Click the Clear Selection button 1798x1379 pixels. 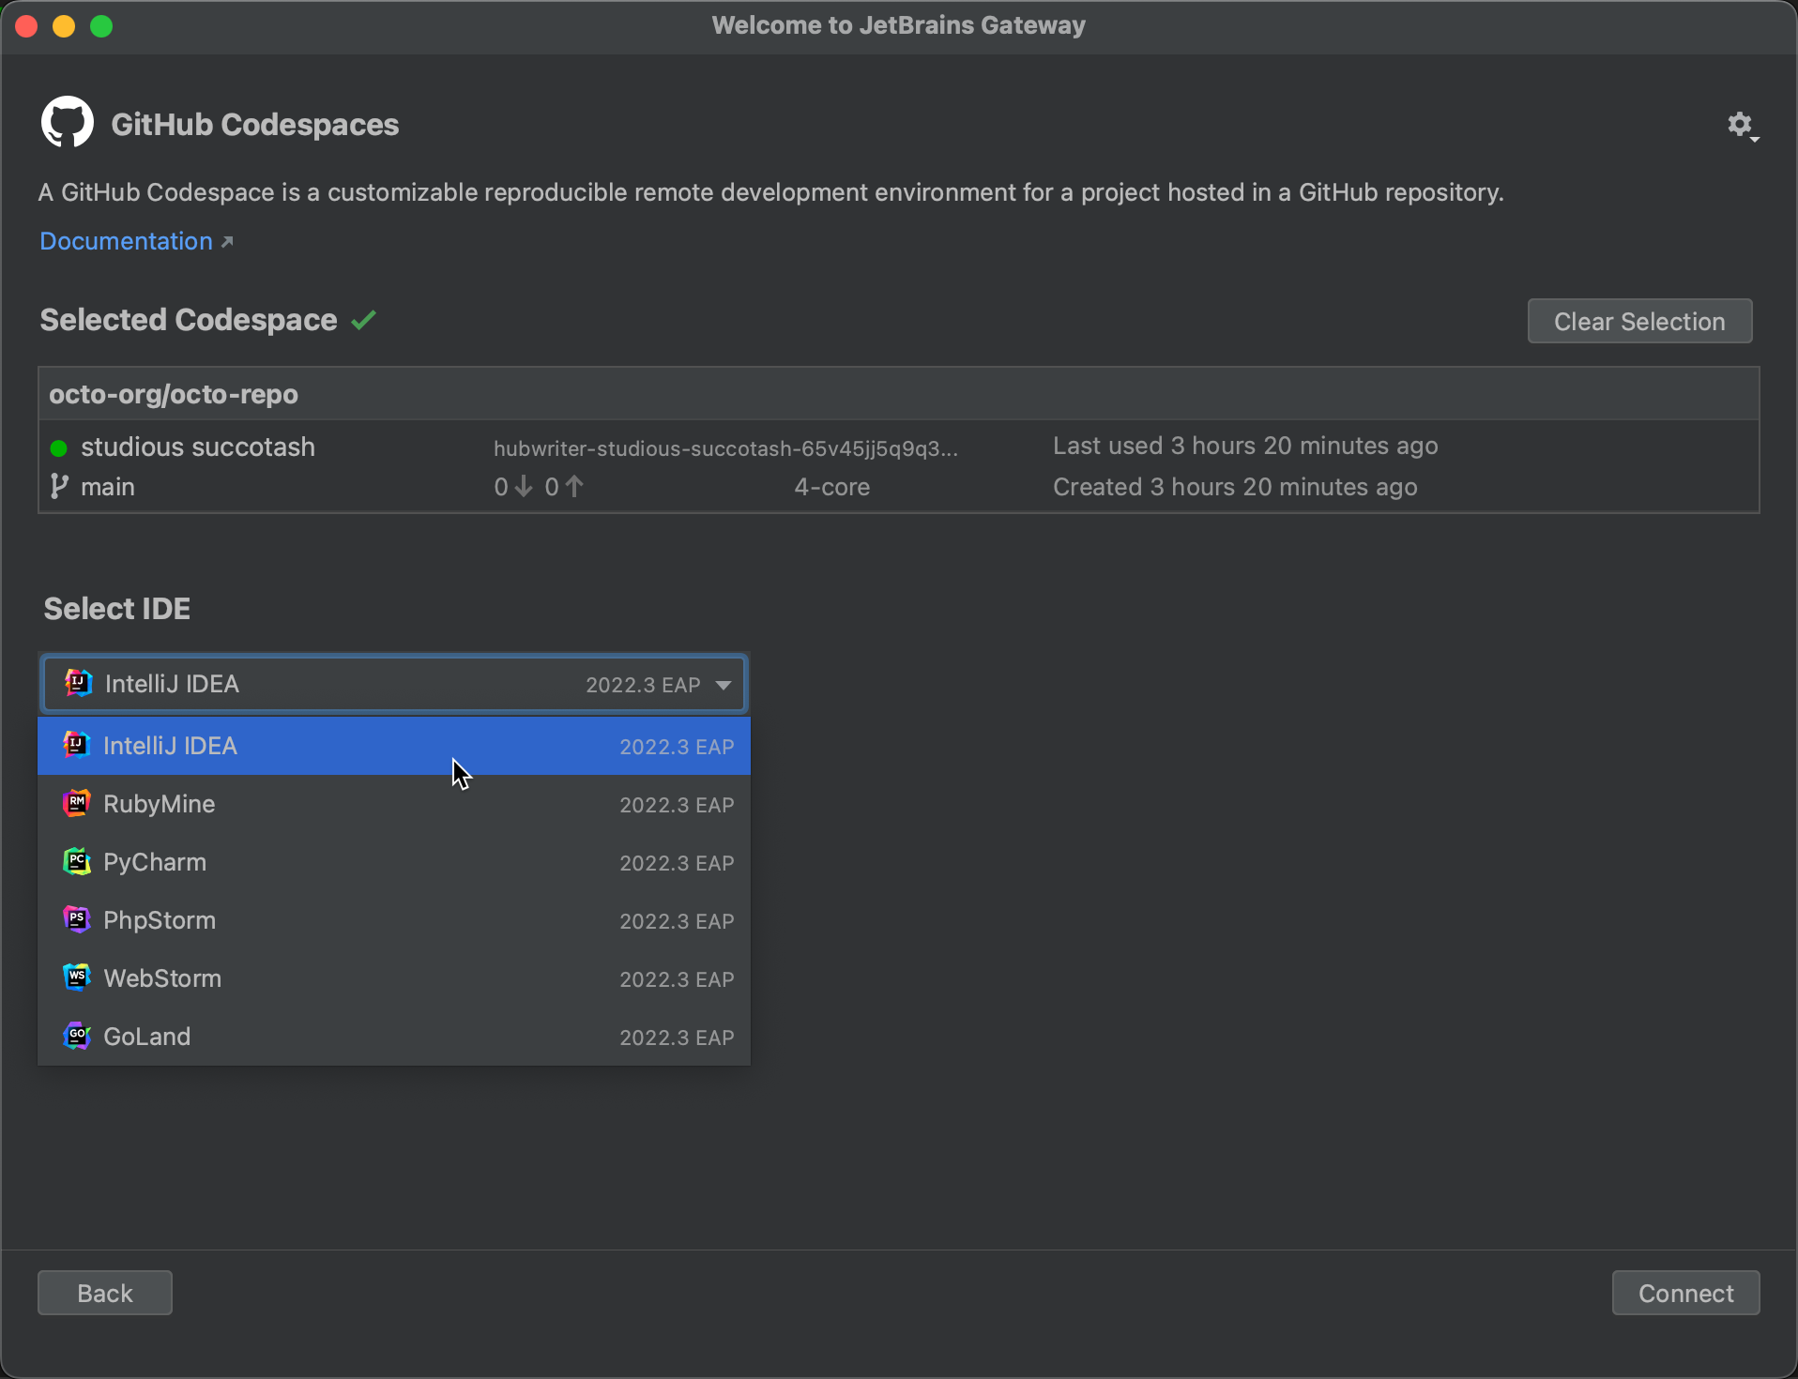[x=1639, y=321]
